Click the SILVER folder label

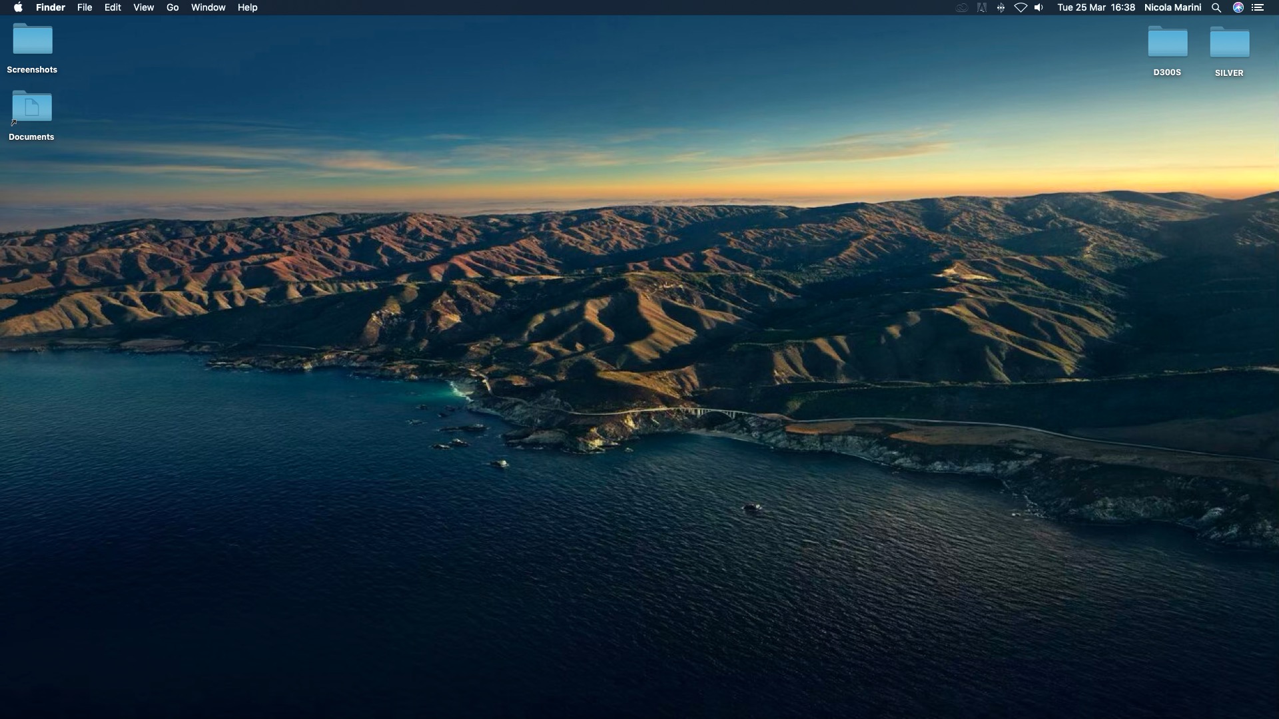(x=1229, y=73)
